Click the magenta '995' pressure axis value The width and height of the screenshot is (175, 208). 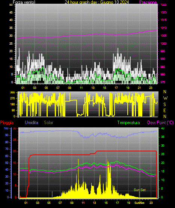pyautogui.click(x=163, y=51)
